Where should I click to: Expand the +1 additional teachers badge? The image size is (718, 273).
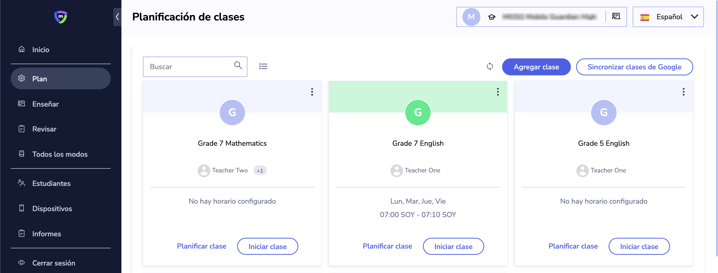point(260,171)
